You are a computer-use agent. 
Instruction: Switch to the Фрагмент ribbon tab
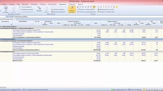[34, 4]
